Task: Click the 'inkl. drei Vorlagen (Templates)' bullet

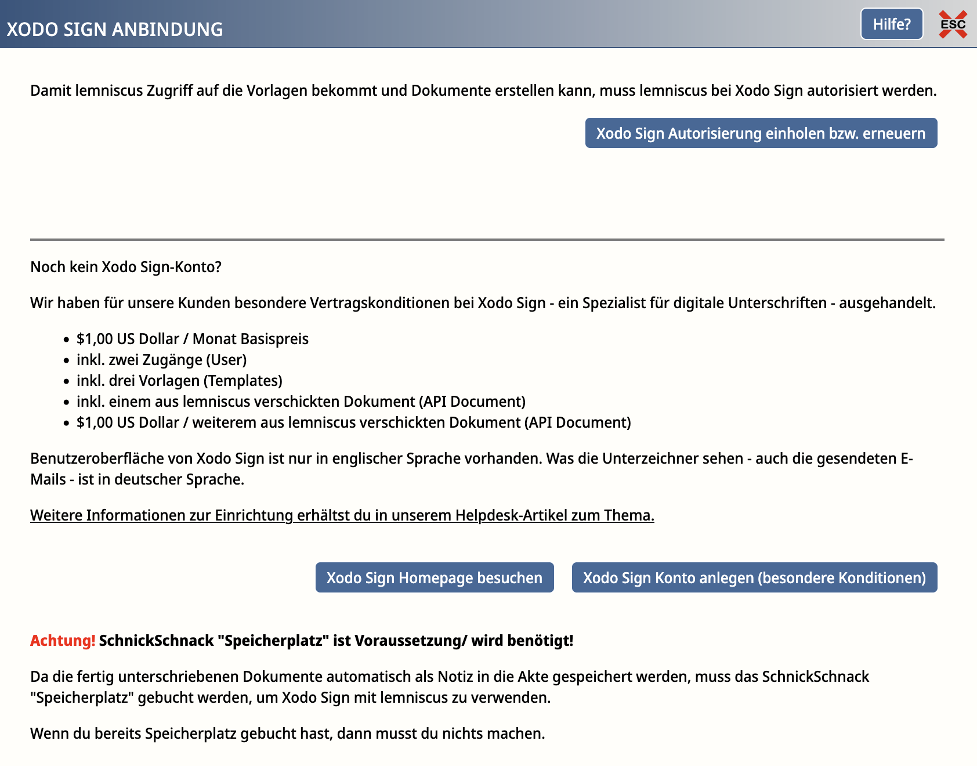Action: point(179,381)
